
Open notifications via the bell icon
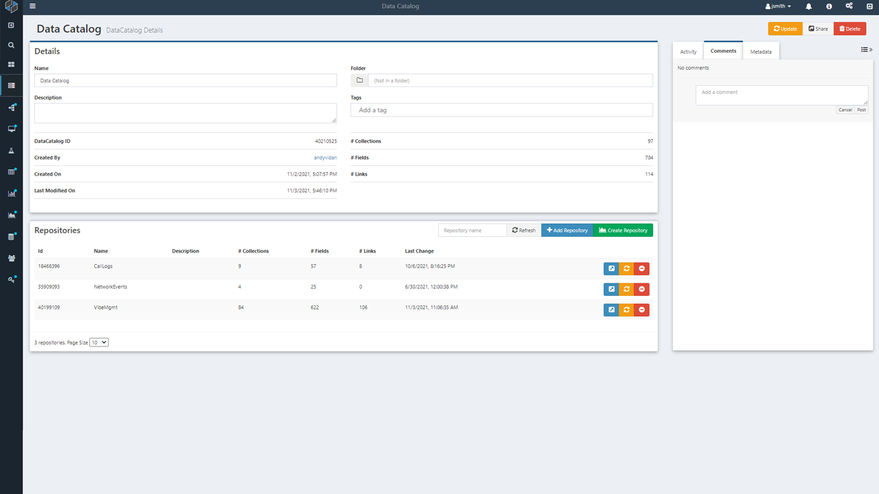coord(808,6)
